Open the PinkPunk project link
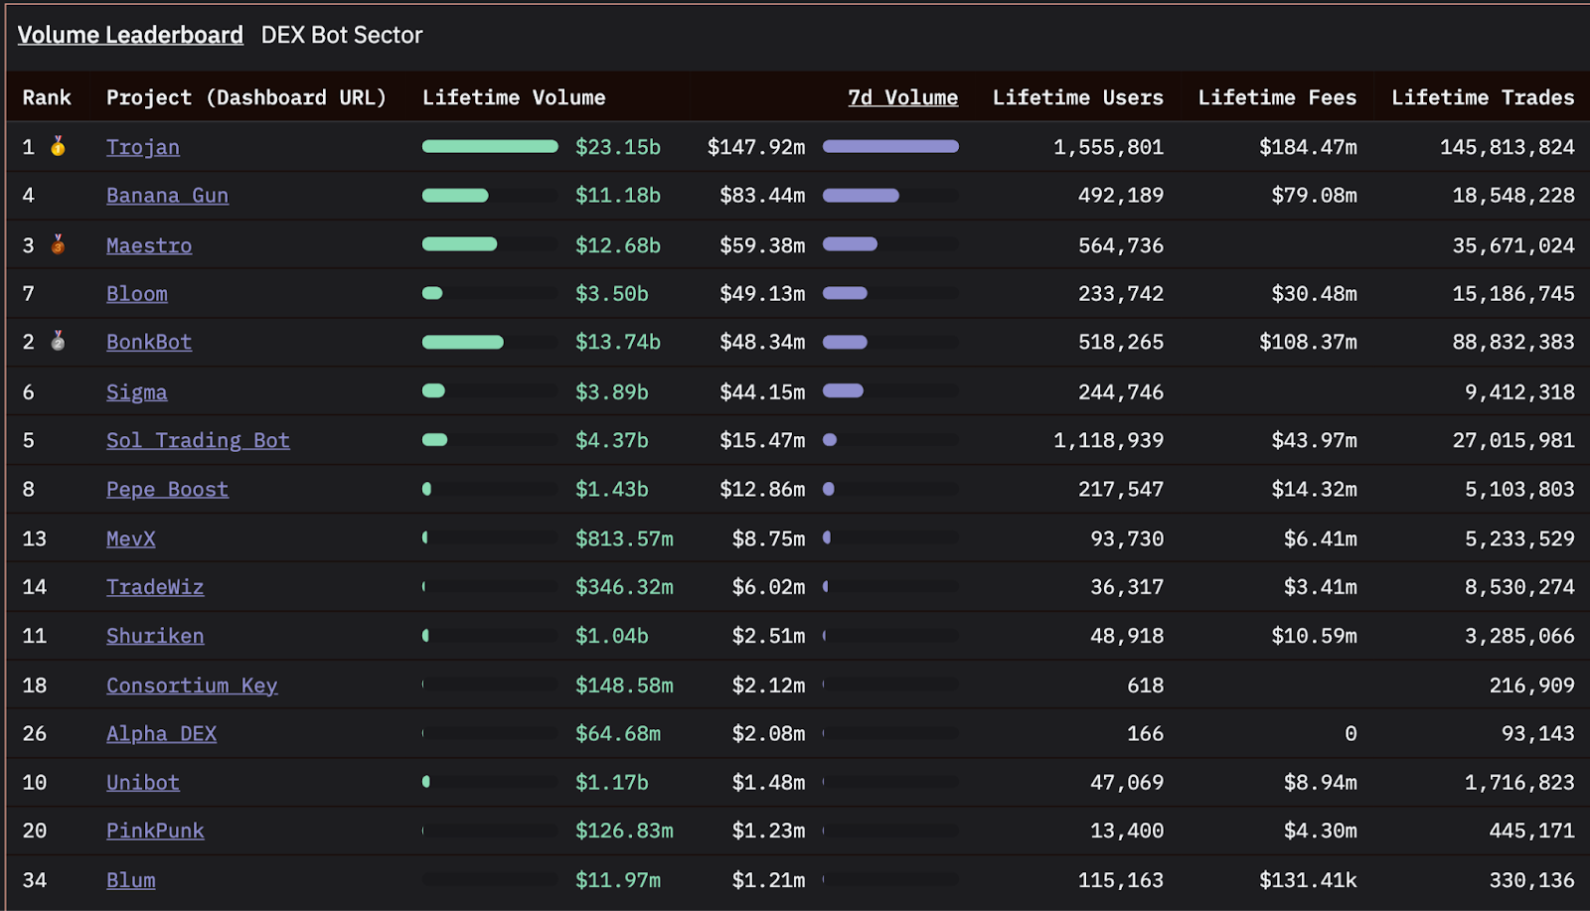 [x=155, y=831]
